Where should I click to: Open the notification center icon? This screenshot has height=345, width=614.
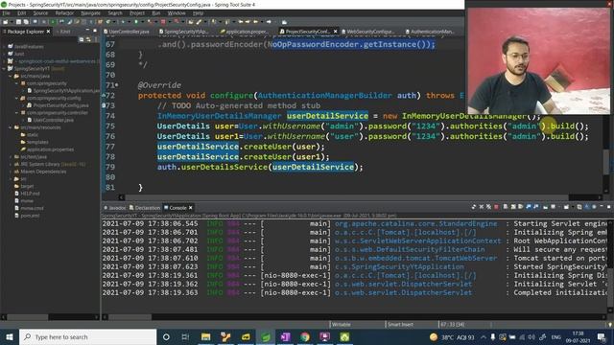[x=602, y=336]
